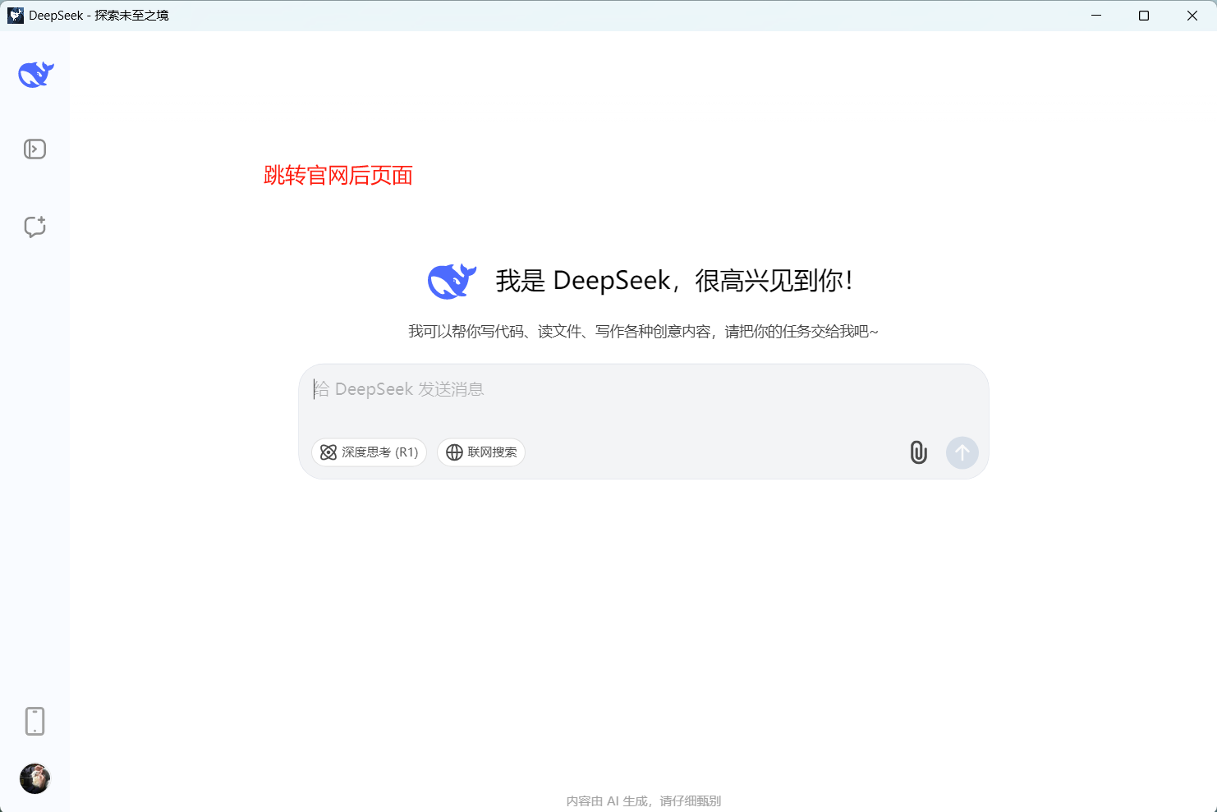Expand the sidebar panel icon

coord(34,149)
